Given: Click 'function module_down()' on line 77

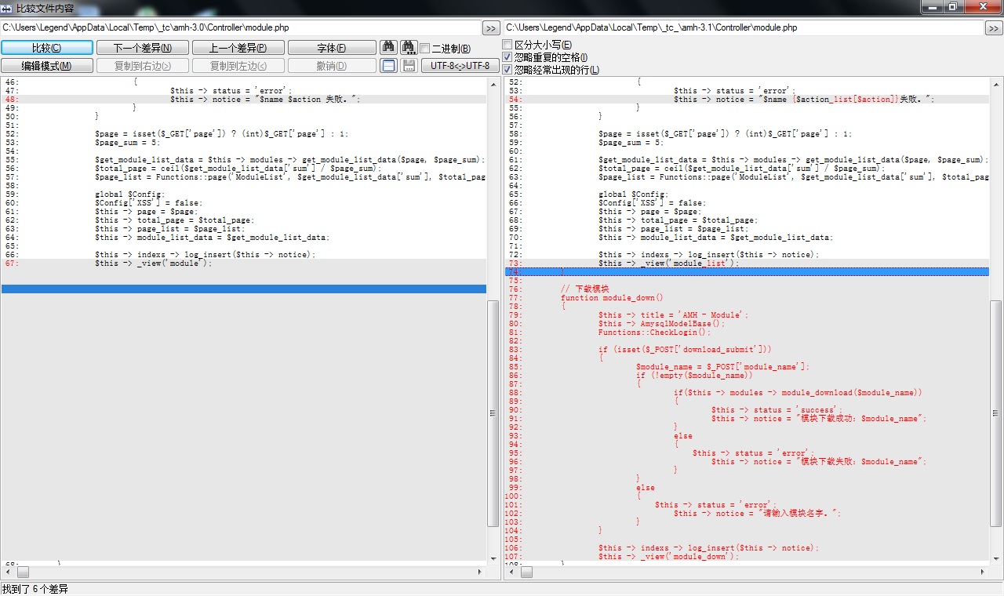Looking at the screenshot, I should point(612,298).
